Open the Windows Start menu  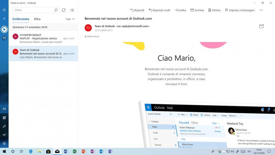point(4,151)
